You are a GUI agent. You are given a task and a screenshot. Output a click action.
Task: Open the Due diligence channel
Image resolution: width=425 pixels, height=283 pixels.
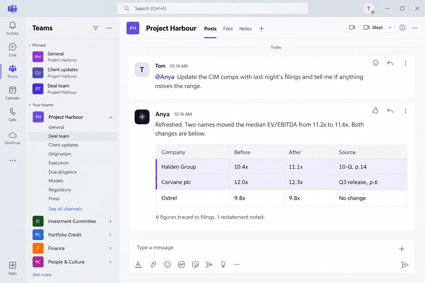click(63, 172)
